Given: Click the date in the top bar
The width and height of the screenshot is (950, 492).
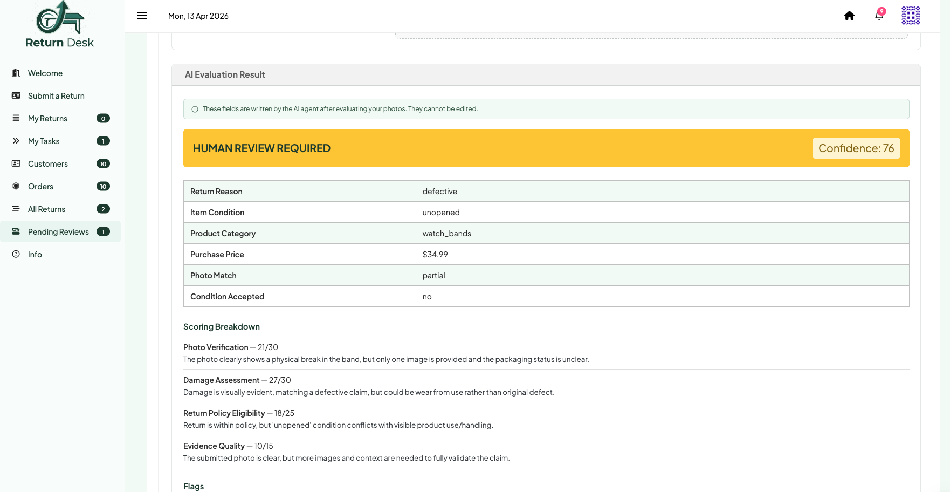Looking at the screenshot, I should pyautogui.click(x=198, y=16).
